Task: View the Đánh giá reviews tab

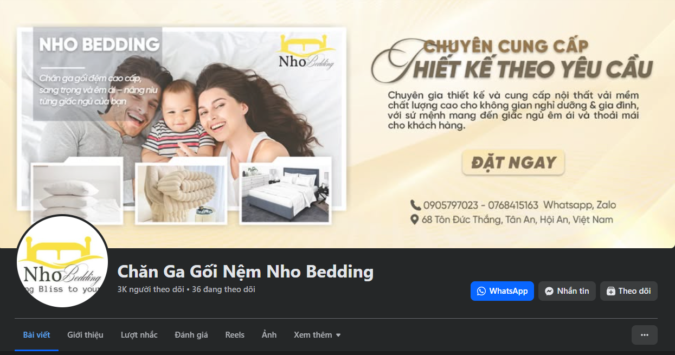Action: 191,335
